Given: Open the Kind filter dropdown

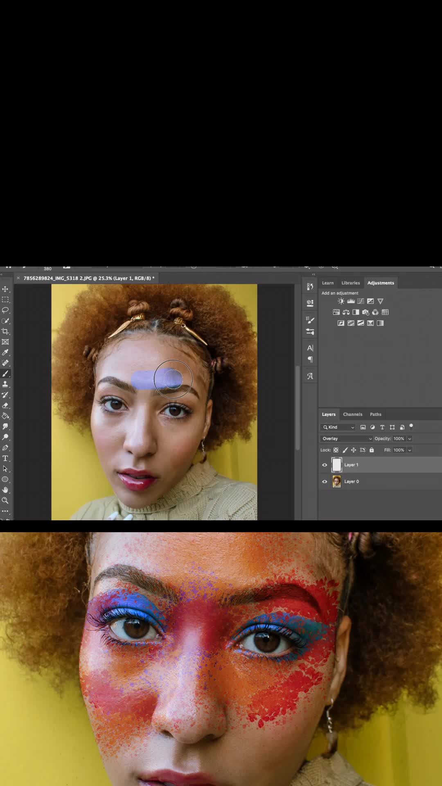Looking at the screenshot, I should [338, 427].
